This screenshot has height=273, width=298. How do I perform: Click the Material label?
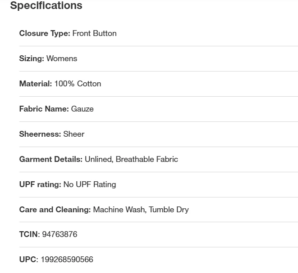35,84
